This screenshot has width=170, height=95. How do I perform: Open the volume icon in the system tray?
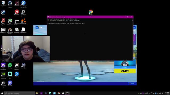[160, 93]
